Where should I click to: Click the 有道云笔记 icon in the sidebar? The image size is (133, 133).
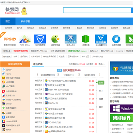tap(4, 117)
